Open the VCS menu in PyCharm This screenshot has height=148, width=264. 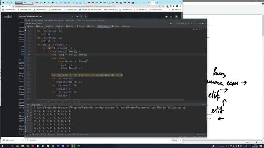point(63,21)
